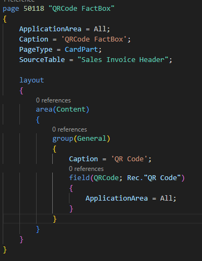Click the closing yellow brace of the group

55,219
